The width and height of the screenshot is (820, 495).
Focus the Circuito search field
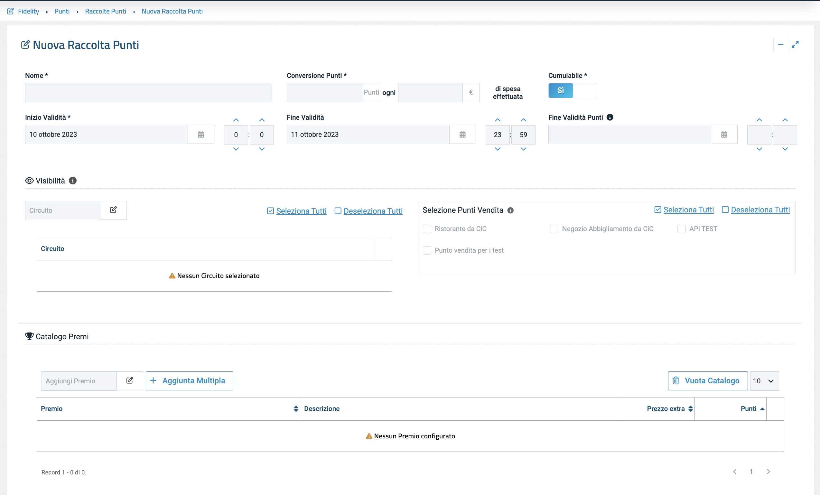tap(62, 210)
